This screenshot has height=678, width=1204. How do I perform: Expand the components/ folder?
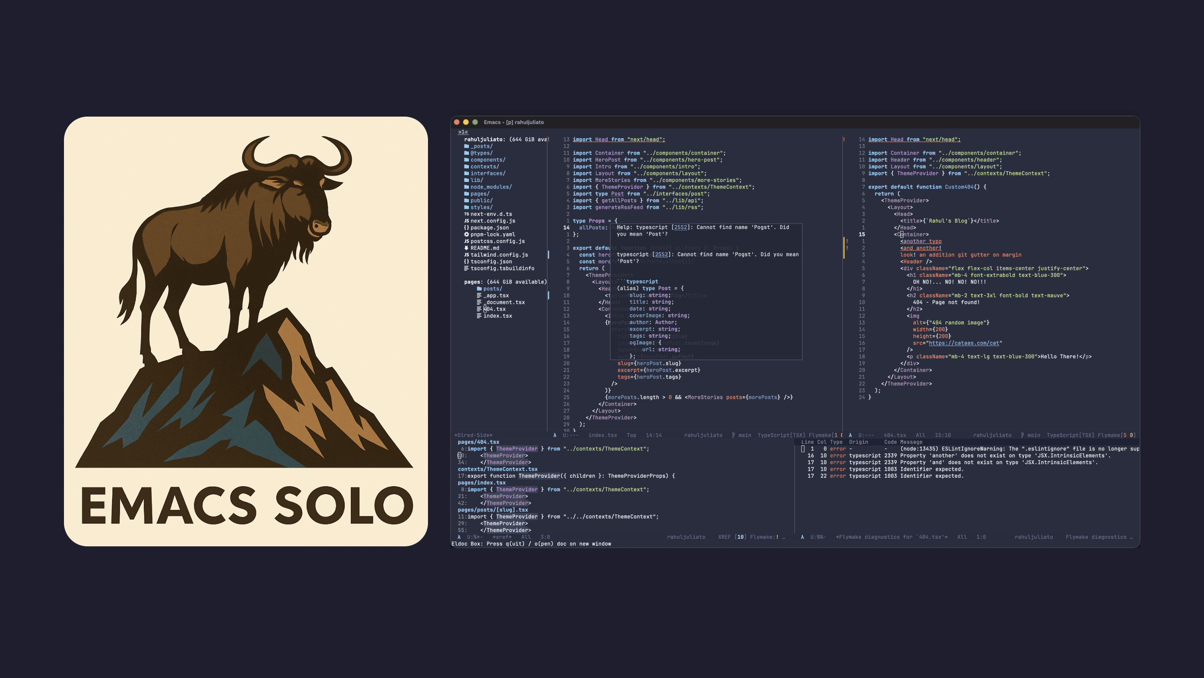488,160
